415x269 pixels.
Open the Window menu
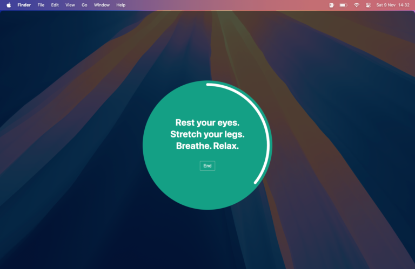tap(102, 5)
